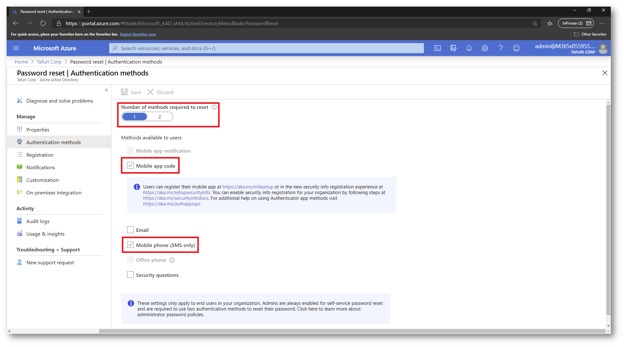The image size is (624, 347).
Task: Select 1 method required to reset
Action: [x=134, y=117]
